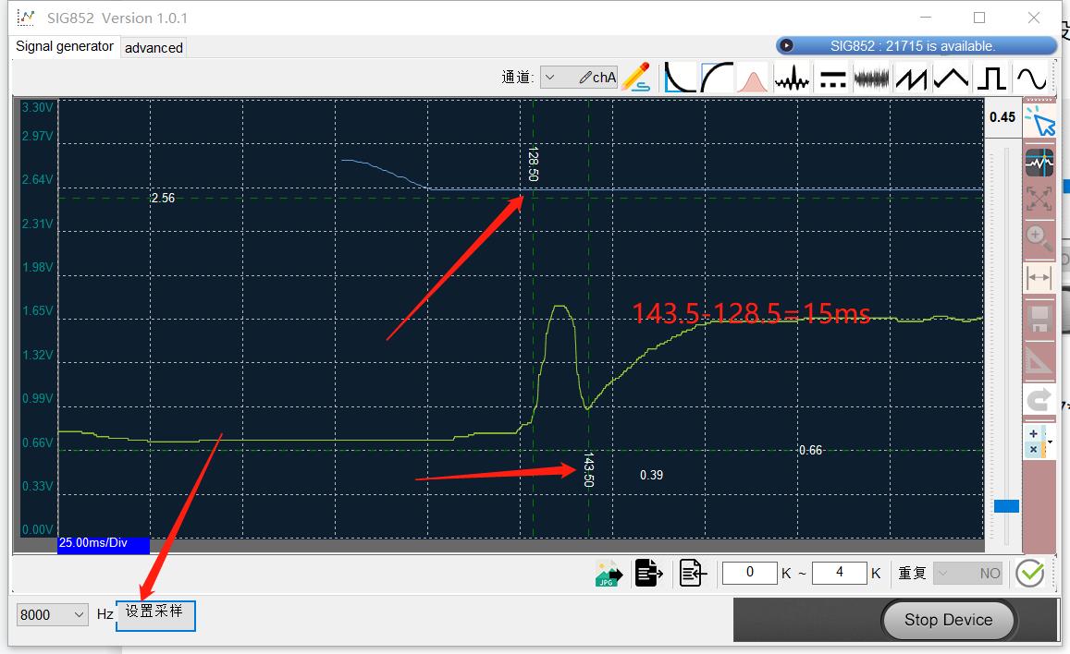
Task: Choose the Gaussian pulse waveform icon
Action: click(753, 77)
